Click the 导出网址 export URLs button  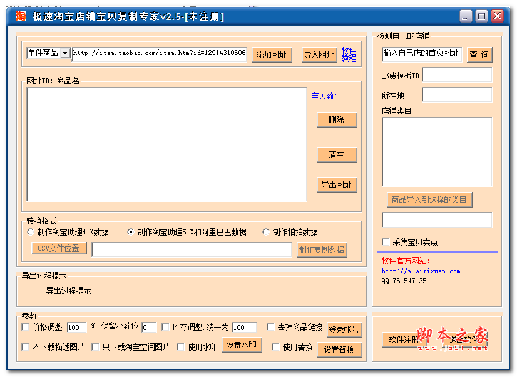click(x=337, y=184)
